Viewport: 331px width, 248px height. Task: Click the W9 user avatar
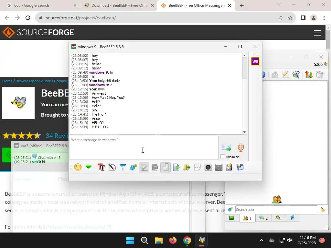(255, 61)
